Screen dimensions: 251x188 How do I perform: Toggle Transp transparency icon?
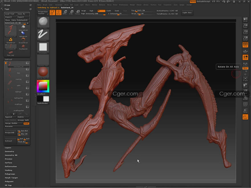click(245, 111)
